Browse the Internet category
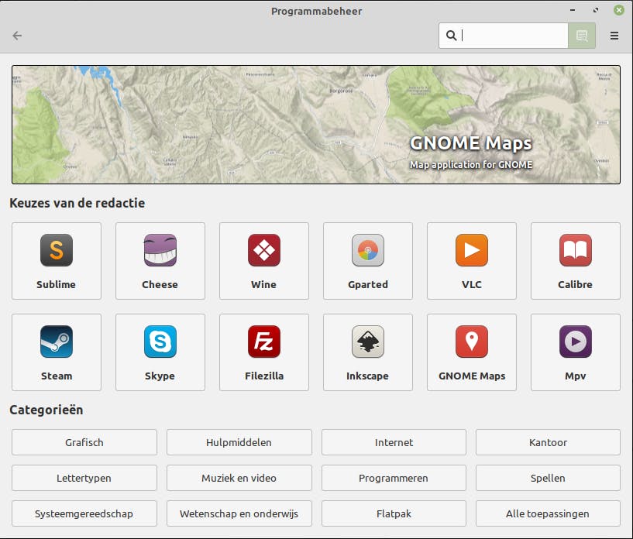This screenshot has width=633, height=539. point(394,442)
